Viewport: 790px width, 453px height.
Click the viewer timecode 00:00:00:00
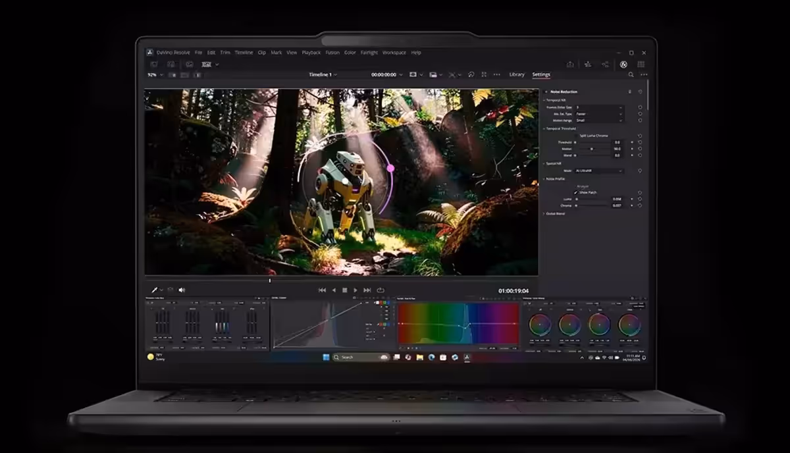384,74
